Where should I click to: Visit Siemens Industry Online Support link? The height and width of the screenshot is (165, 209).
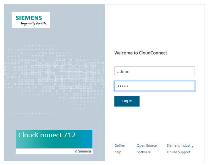[180, 149]
